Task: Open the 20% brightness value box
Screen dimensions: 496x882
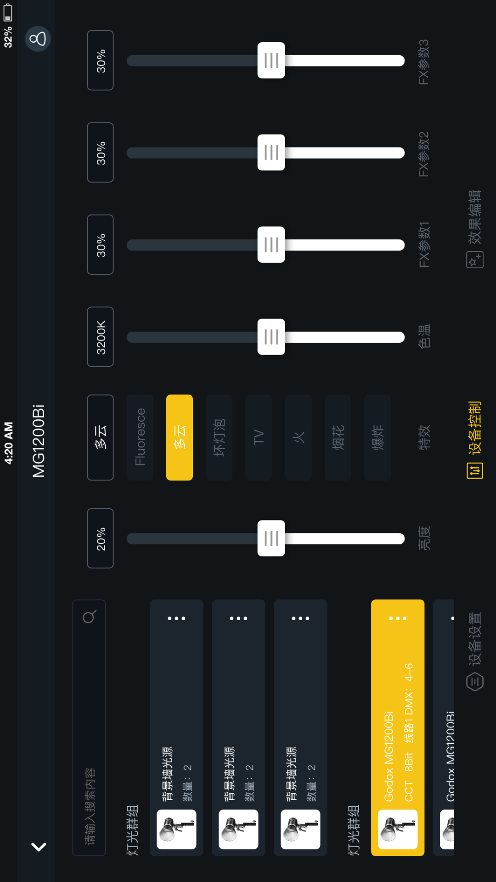Action: pyautogui.click(x=101, y=538)
